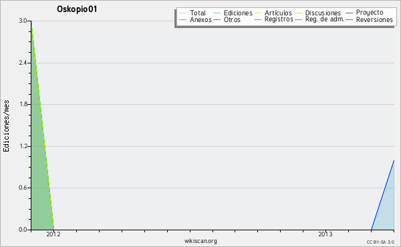This screenshot has width=401, height=247.
Task: Click the blue Registros line swatch
Action: tap(257, 19)
